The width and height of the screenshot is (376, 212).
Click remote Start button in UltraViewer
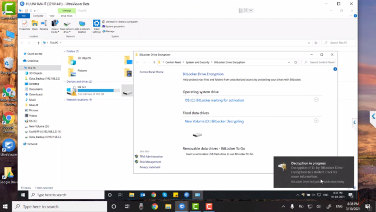click(x=23, y=195)
